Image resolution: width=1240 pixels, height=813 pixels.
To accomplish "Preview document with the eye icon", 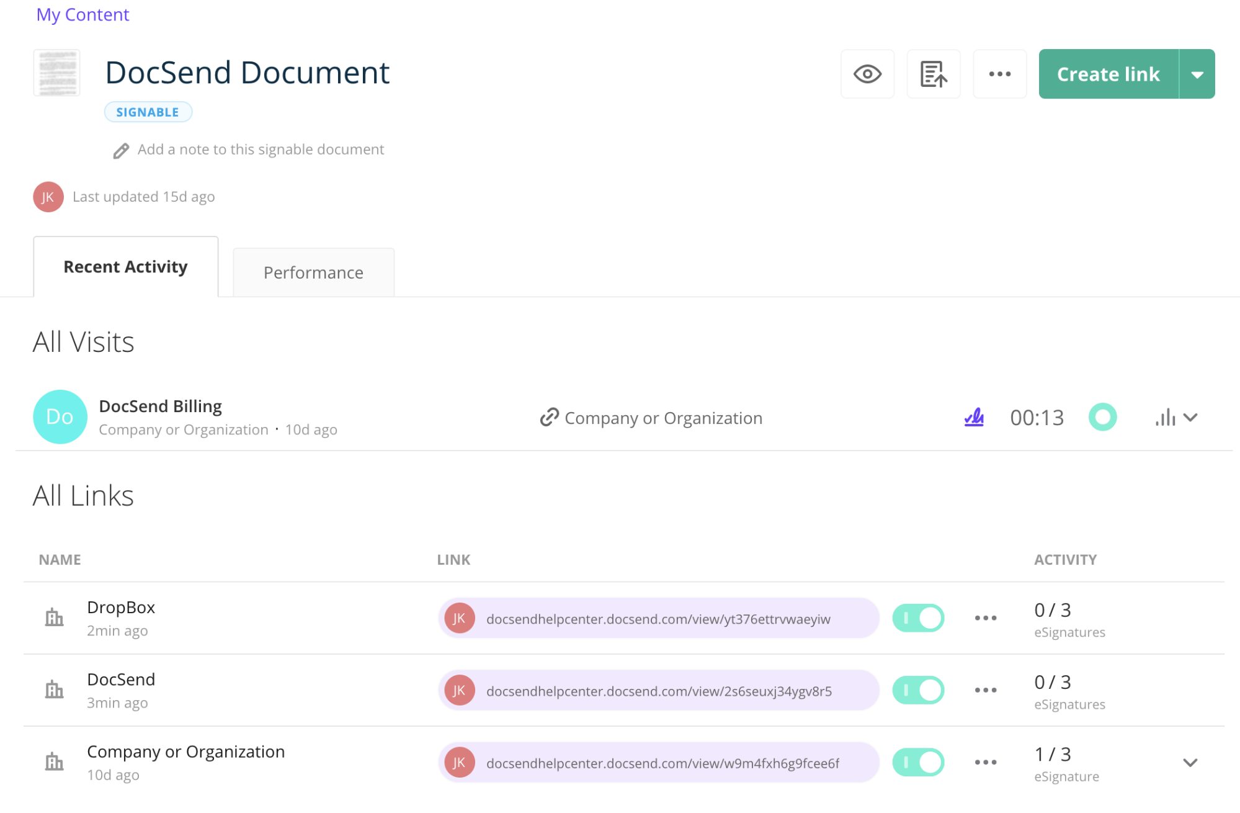I will pyautogui.click(x=867, y=74).
